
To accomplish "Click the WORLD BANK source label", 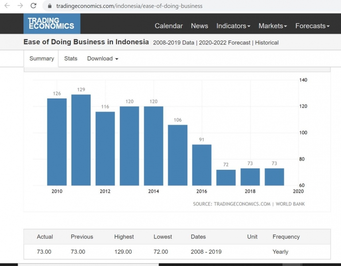I will tap(290, 204).
